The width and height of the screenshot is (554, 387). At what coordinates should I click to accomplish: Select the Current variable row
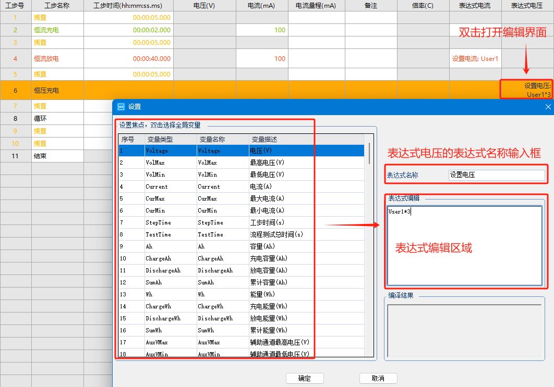coord(209,186)
